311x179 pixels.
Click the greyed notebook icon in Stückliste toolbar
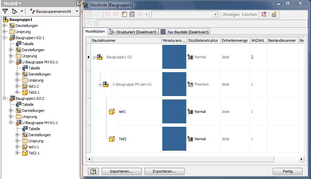pyautogui.click(x=97, y=14)
